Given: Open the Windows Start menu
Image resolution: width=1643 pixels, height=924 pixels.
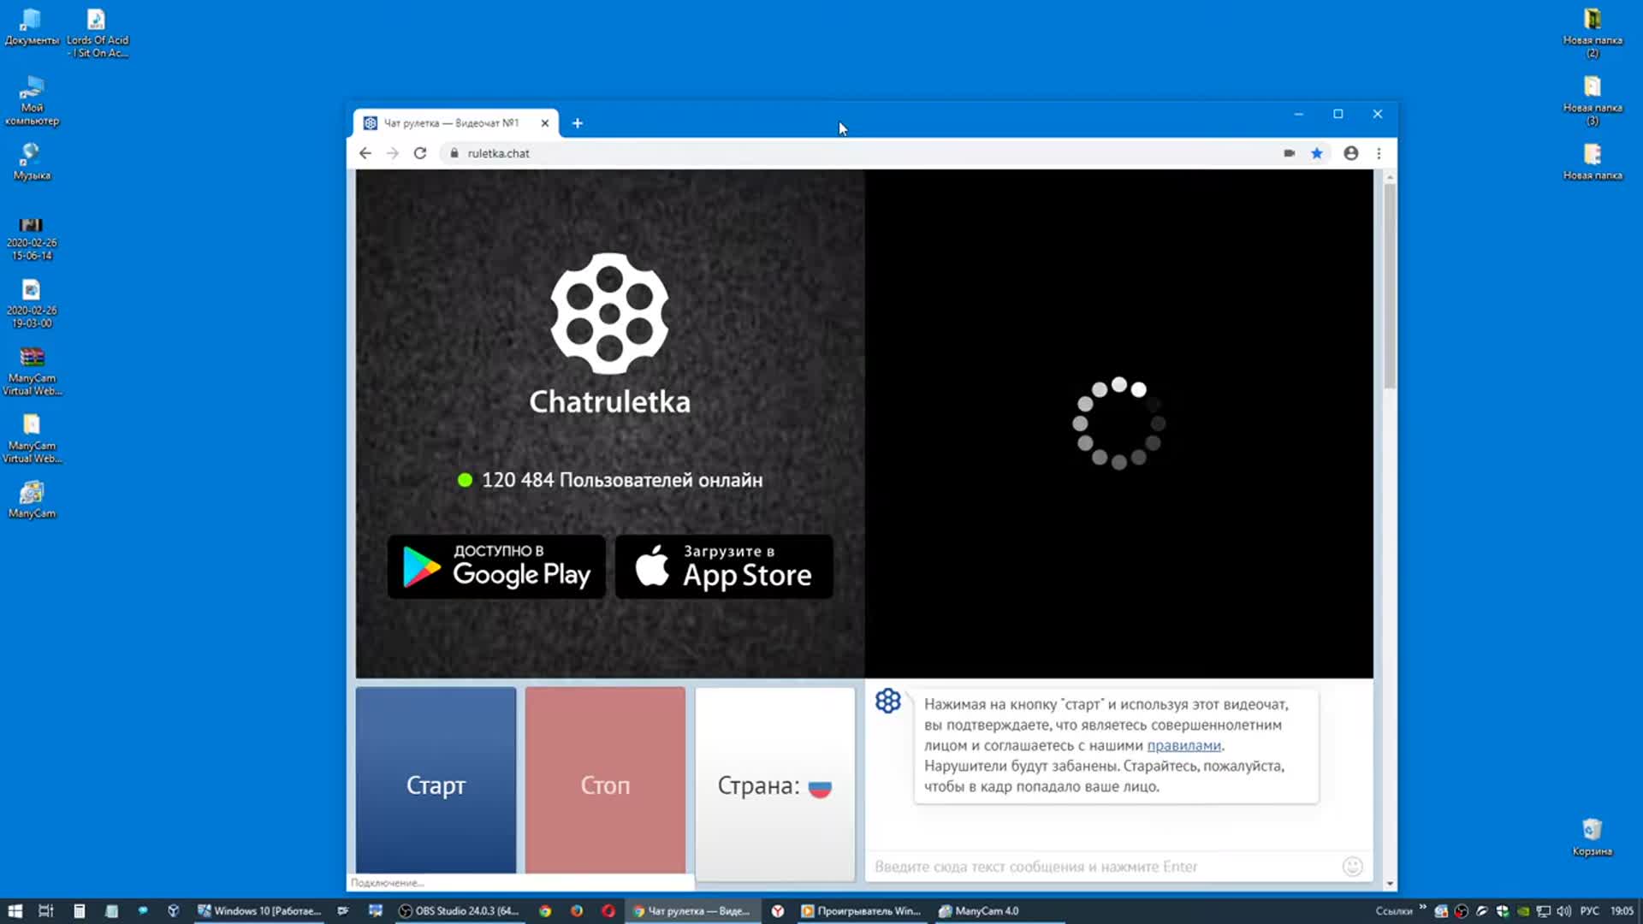Looking at the screenshot, I should click(15, 911).
